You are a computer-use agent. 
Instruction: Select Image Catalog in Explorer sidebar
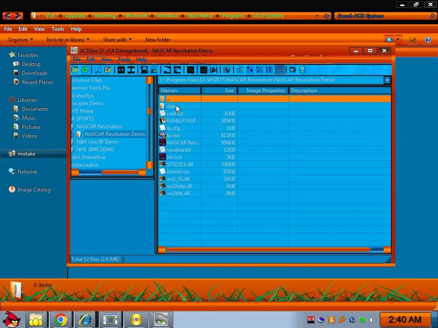tap(34, 189)
